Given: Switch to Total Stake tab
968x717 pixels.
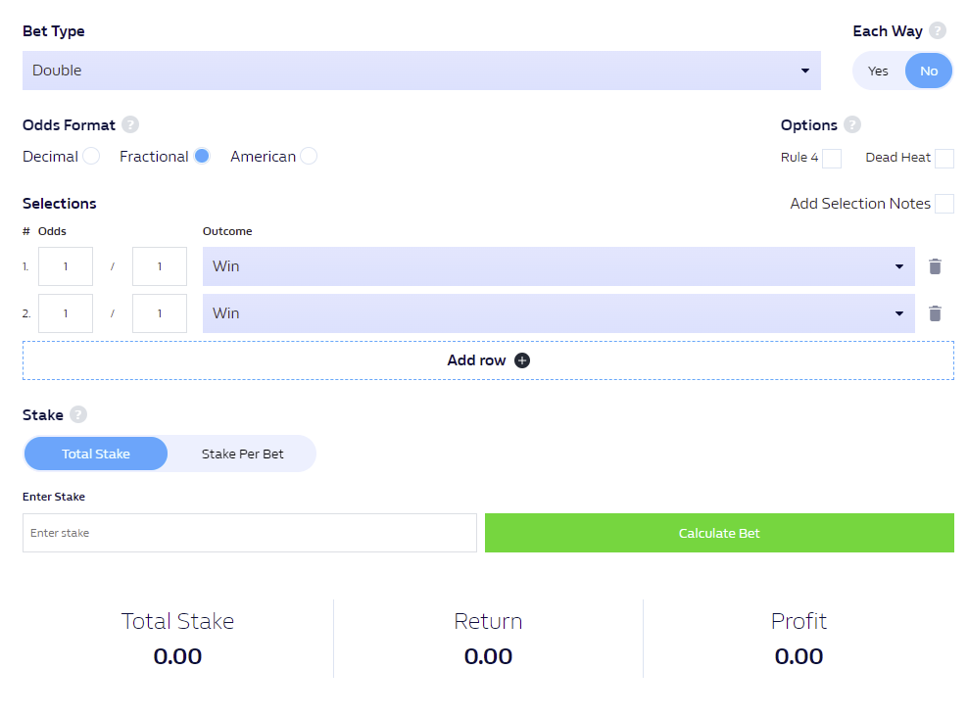Looking at the screenshot, I should click(96, 454).
